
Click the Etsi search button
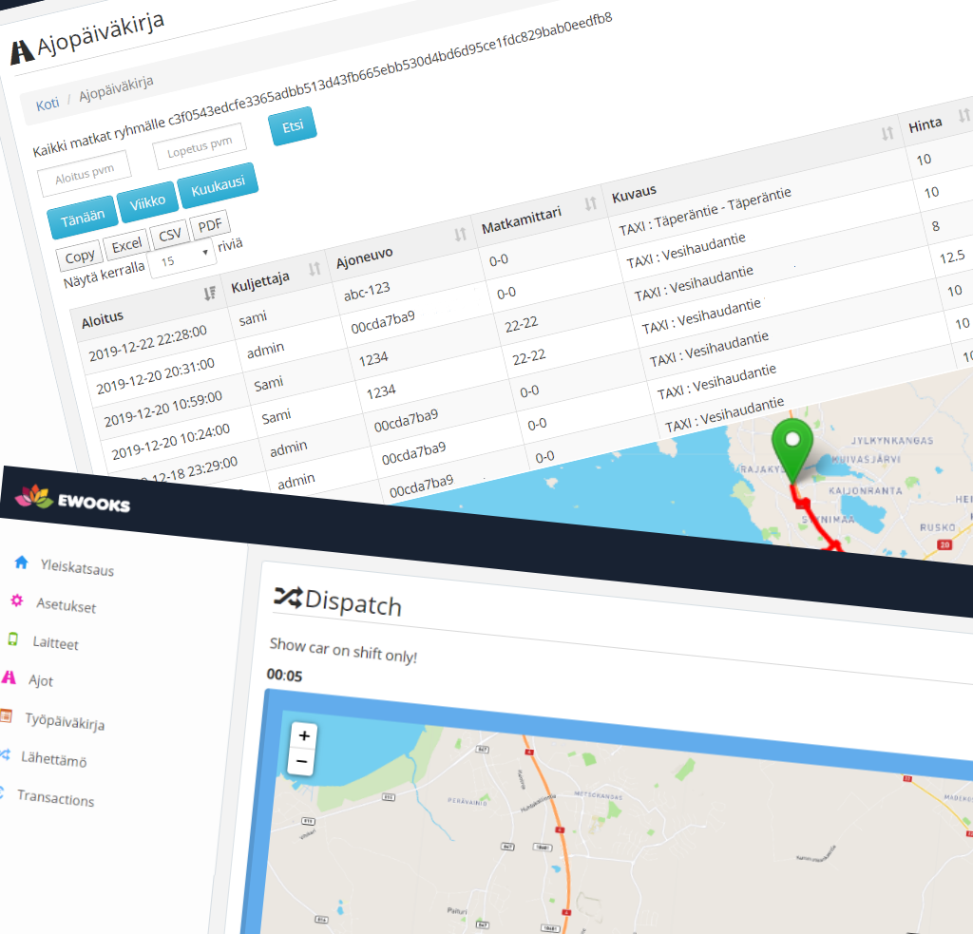coord(292,128)
